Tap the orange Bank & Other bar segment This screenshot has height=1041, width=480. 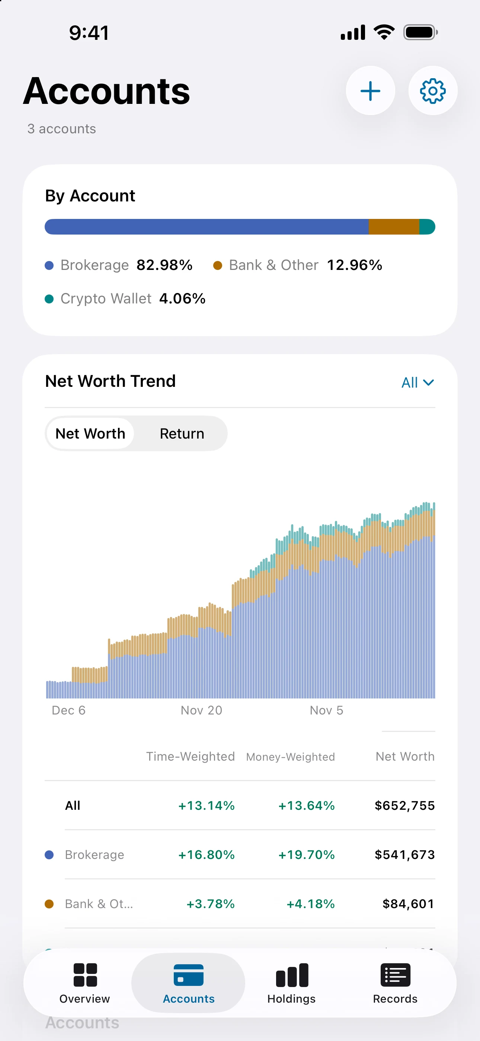click(x=394, y=227)
